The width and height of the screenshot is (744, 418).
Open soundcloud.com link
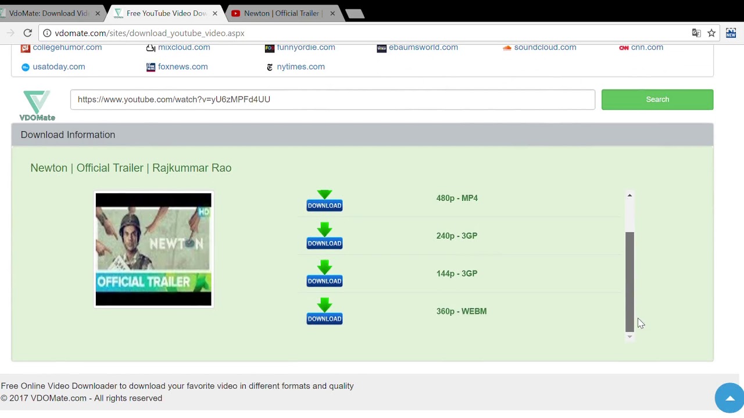pos(545,47)
